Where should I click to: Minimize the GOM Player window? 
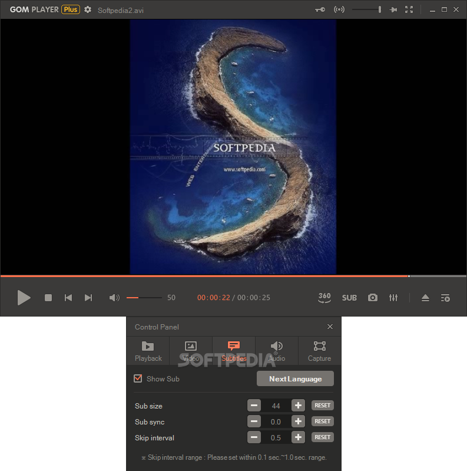pyautogui.click(x=432, y=10)
